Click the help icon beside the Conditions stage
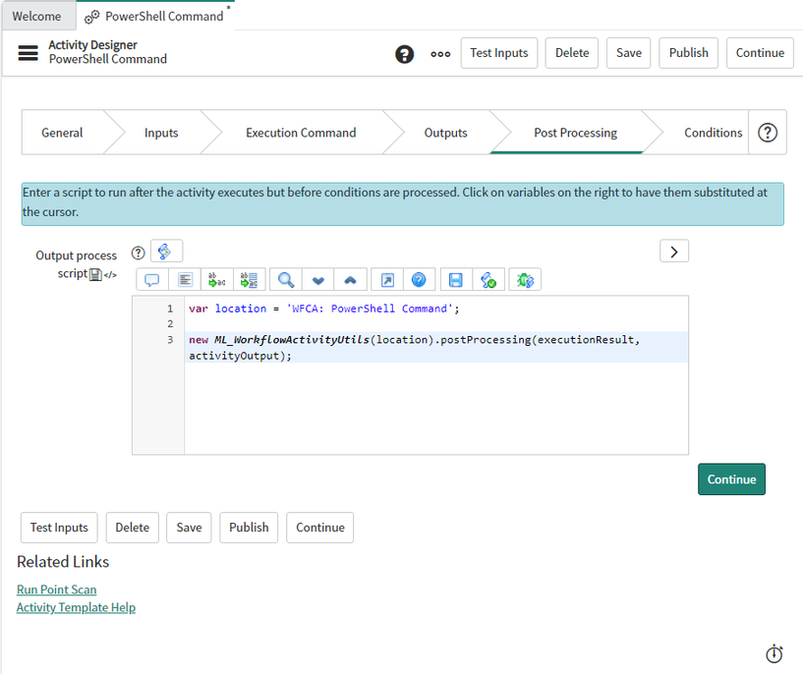803x674 pixels. point(768,133)
